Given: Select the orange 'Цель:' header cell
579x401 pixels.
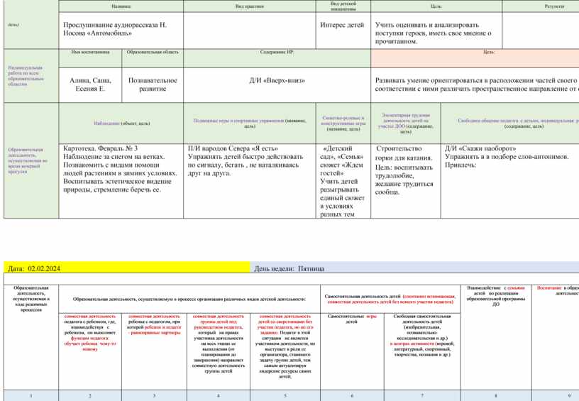Looking at the screenshot, I should tap(475, 58).
